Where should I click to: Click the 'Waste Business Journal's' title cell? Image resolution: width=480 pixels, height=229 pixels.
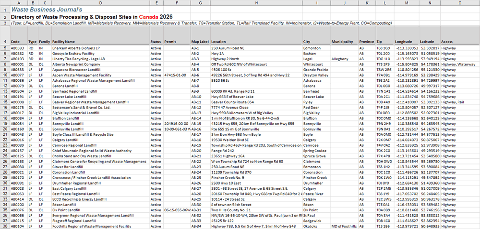click(46, 10)
